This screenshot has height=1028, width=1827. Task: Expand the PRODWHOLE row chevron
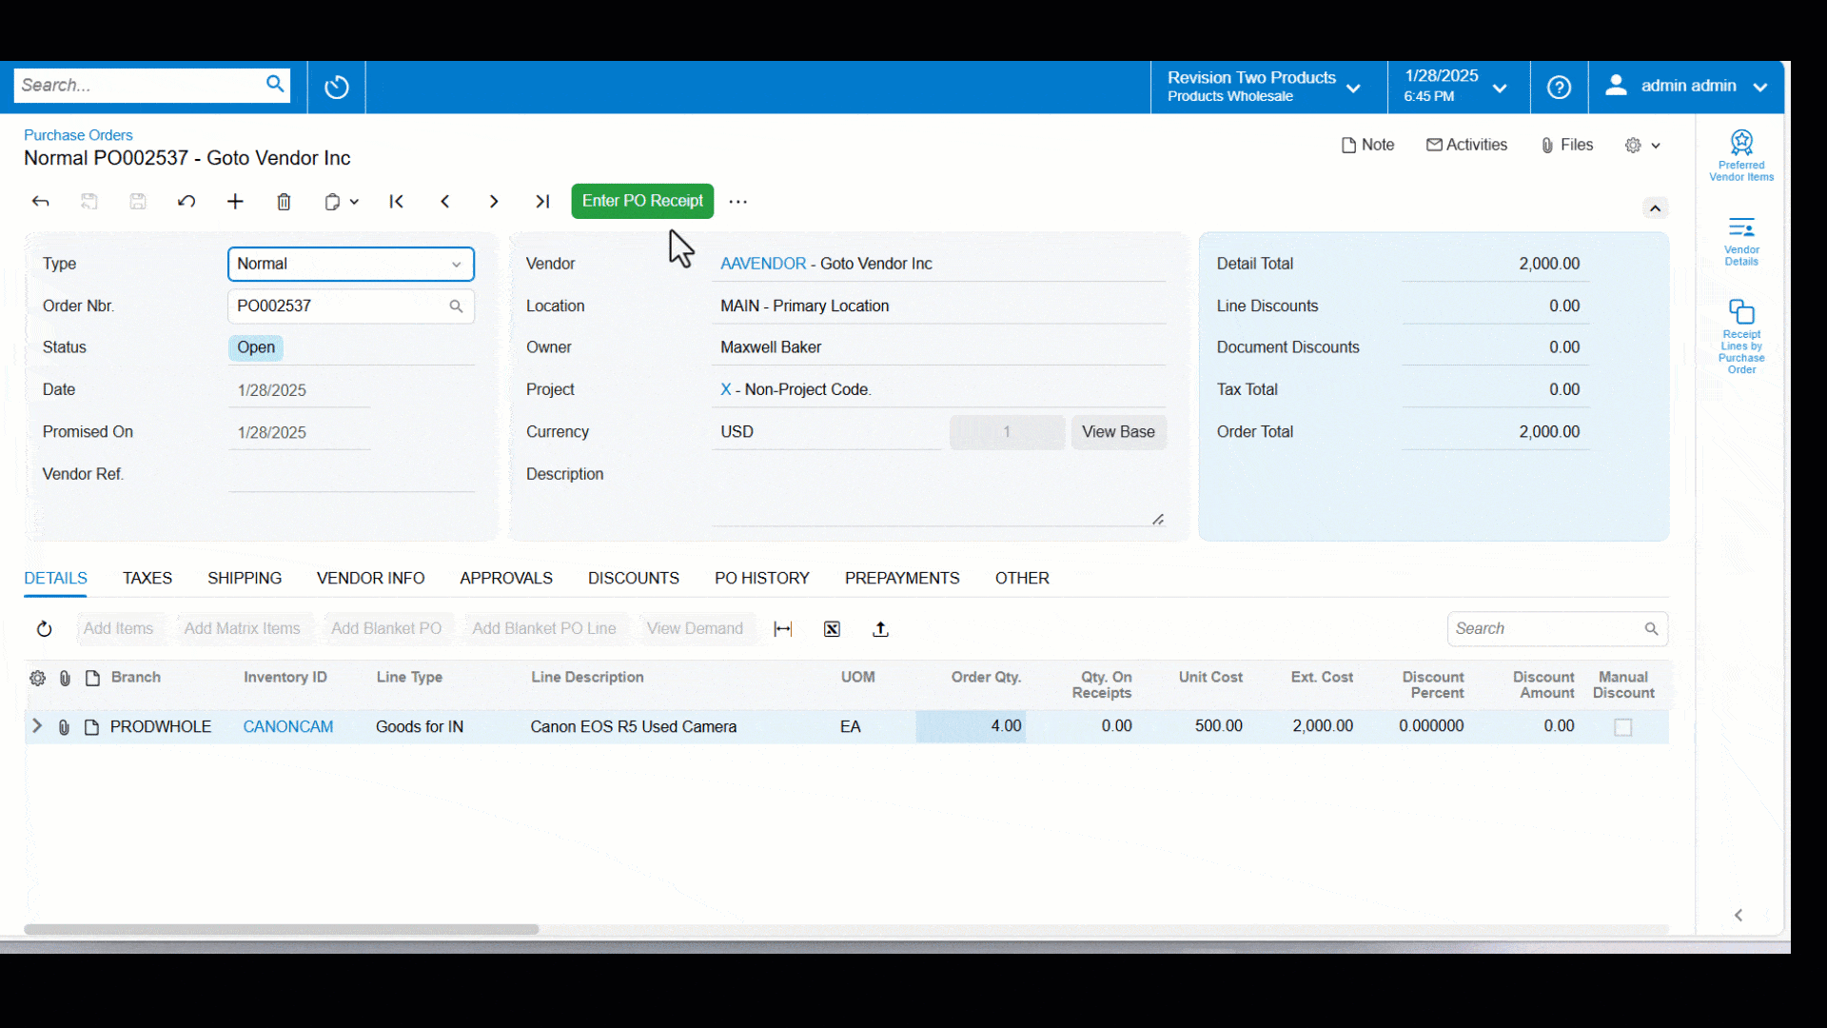(x=37, y=726)
